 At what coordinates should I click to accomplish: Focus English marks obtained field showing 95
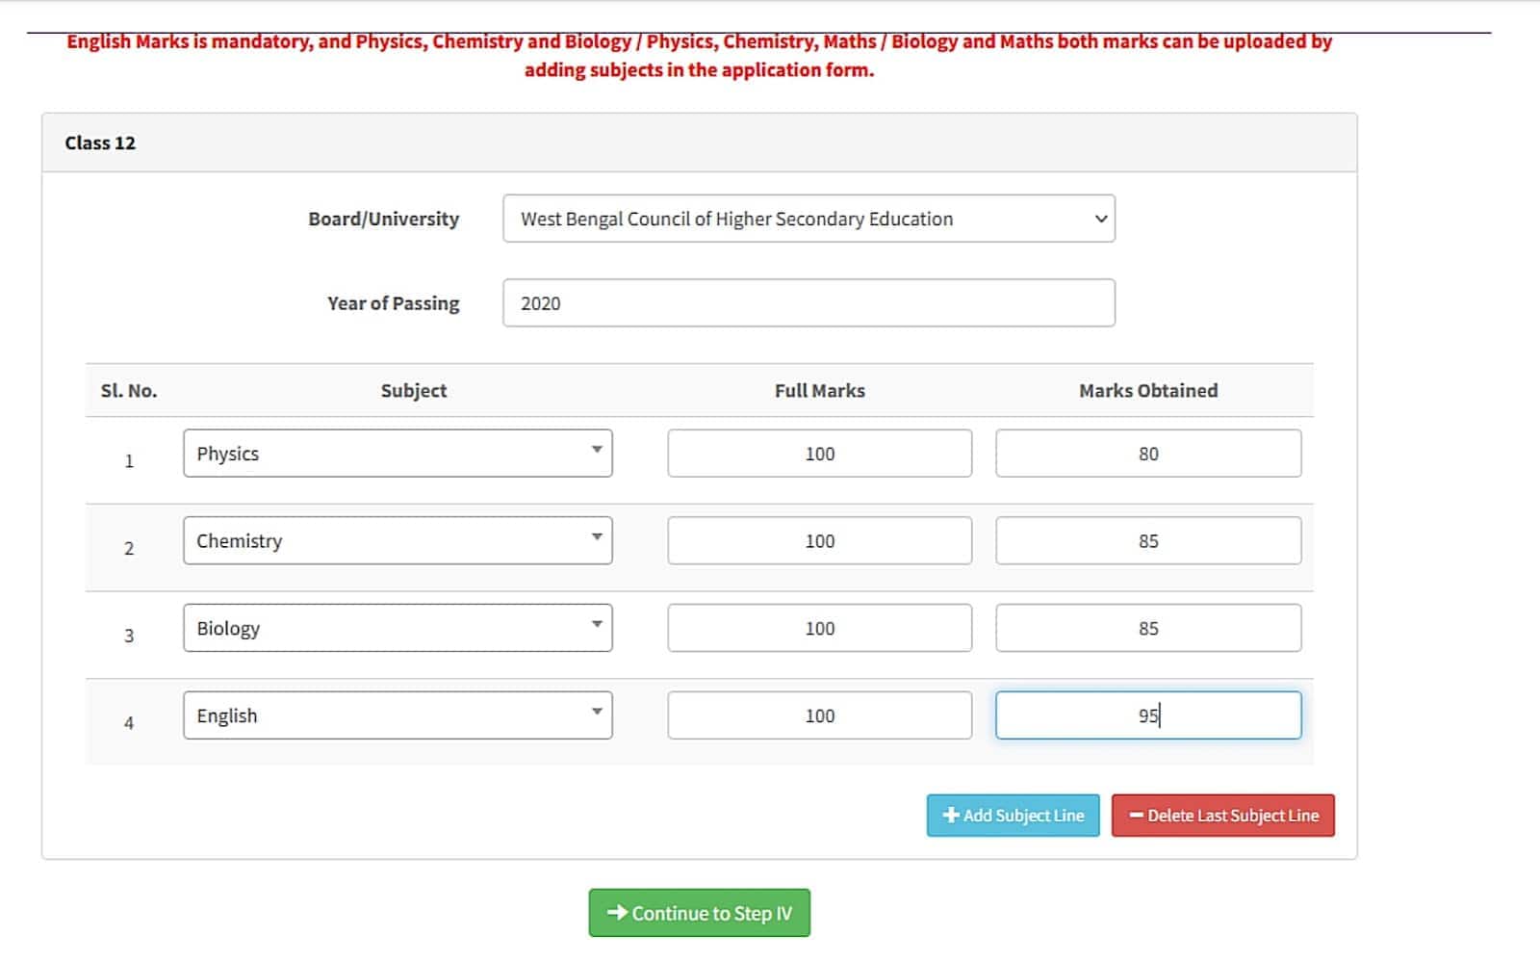coord(1148,715)
